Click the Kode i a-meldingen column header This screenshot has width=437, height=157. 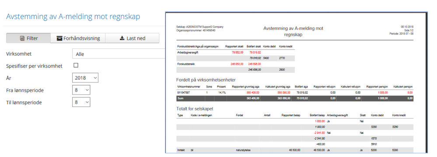click(202, 115)
